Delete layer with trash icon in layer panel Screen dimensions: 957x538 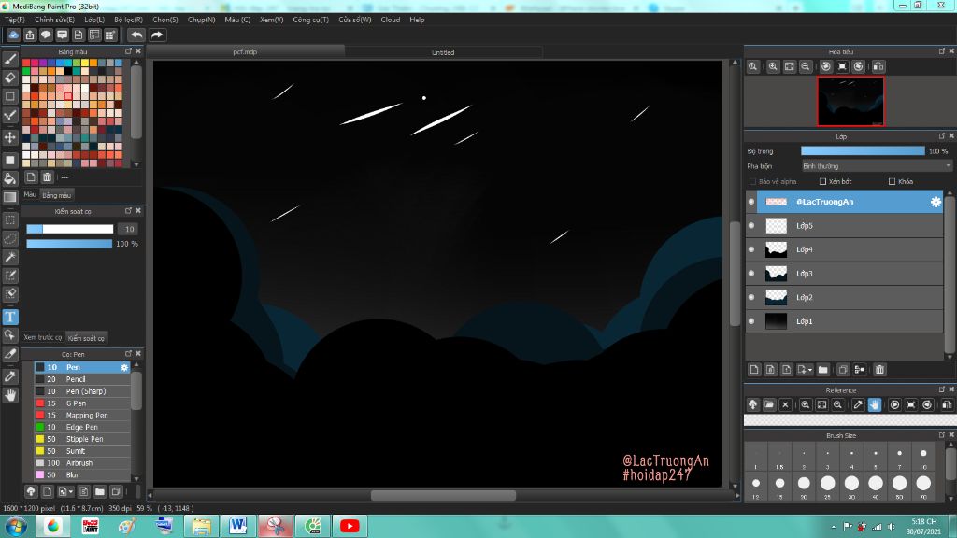[x=879, y=370]
